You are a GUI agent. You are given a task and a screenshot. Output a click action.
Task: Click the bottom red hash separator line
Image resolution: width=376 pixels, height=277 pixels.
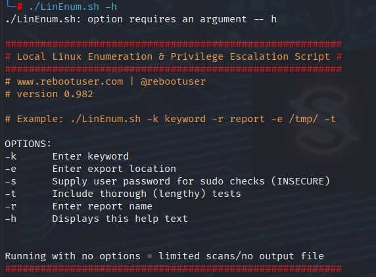point(174,268)
